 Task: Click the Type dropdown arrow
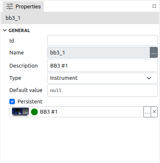149,78
